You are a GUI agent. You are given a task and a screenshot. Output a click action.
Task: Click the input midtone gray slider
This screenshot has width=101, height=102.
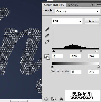(81, 51)
